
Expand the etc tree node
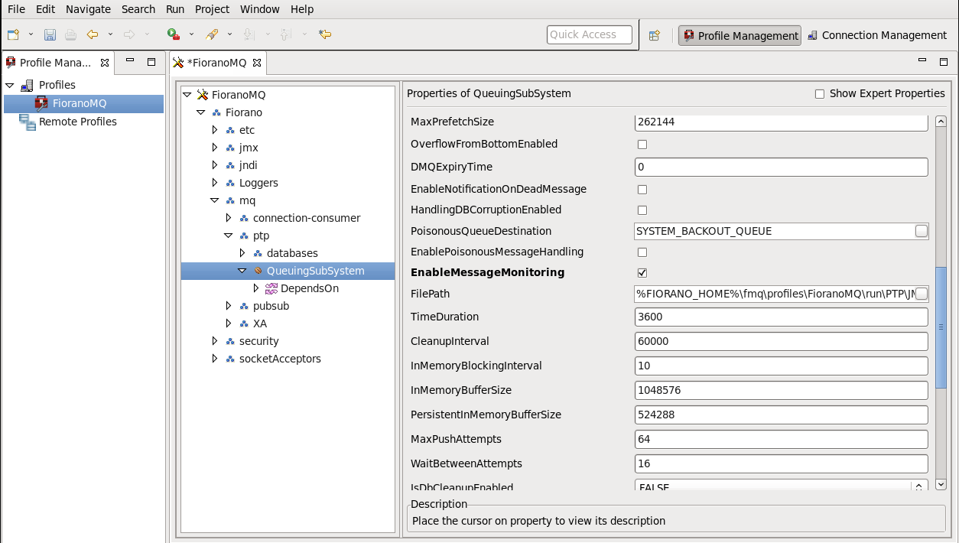coord(215,130)
